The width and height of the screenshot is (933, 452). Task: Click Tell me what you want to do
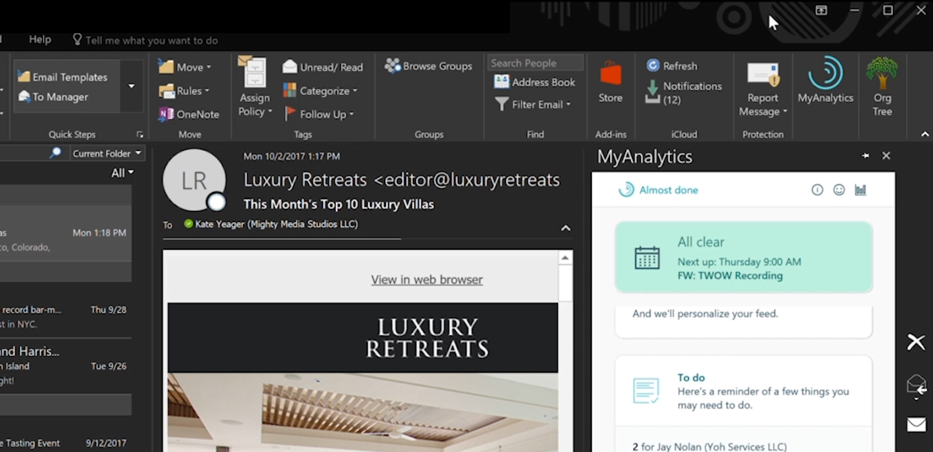pyautogui.click(x=145, y=40)
